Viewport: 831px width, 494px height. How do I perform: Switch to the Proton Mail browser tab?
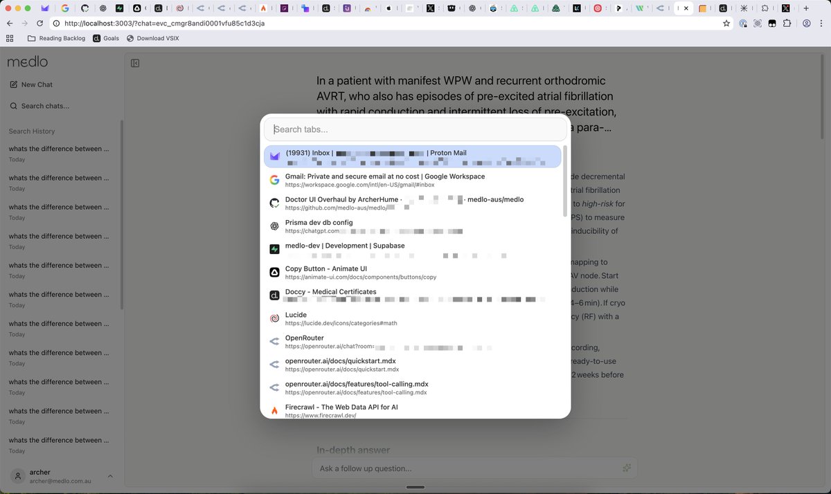click(45, 8)
